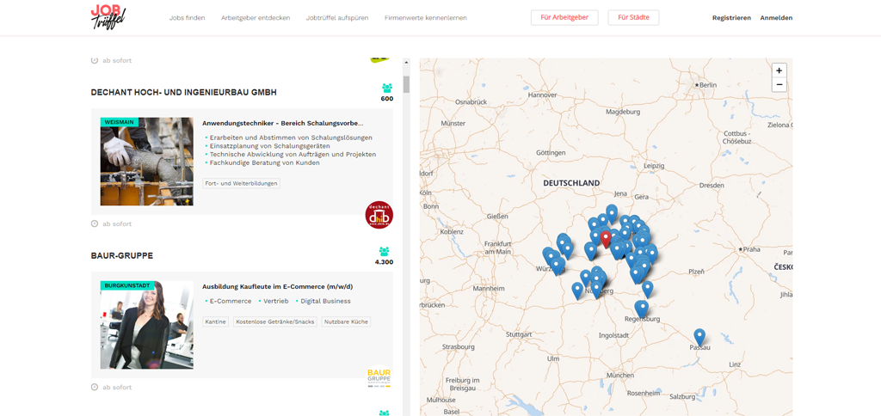881x416 pixels.
Task: Click the Baur Gruppe company logo
Action: 379,377
